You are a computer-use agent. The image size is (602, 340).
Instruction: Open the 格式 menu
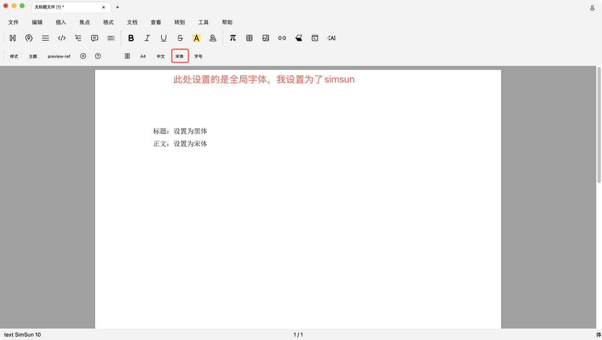[x=108, y=22]
